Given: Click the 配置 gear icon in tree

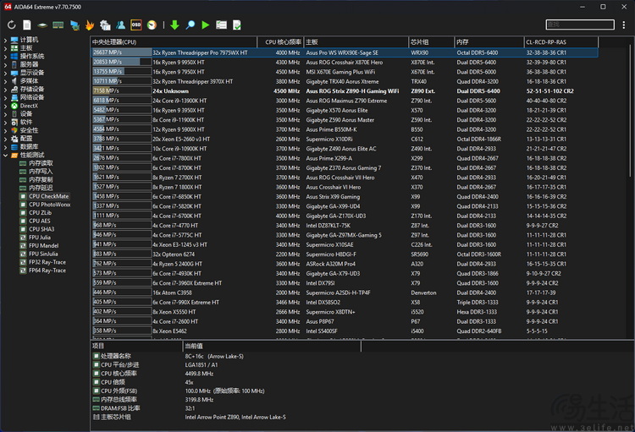Looking at the screenshot, I should [x=14, y=139].
